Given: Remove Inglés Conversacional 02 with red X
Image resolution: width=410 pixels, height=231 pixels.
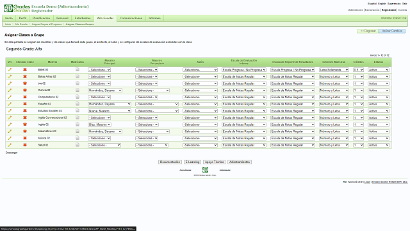Looking at the screenshot, I should [x=25, y=117].
